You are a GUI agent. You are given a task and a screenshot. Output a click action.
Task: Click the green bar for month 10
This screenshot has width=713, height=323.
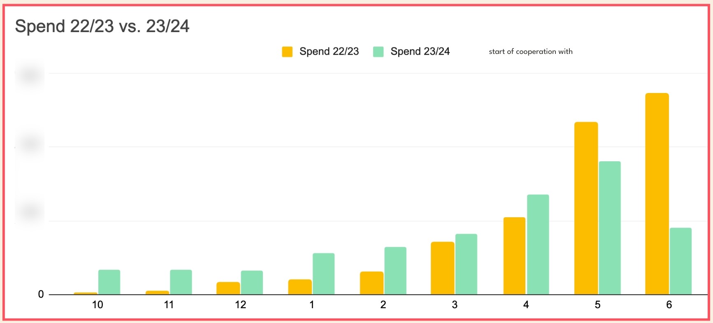pos(109,282)
